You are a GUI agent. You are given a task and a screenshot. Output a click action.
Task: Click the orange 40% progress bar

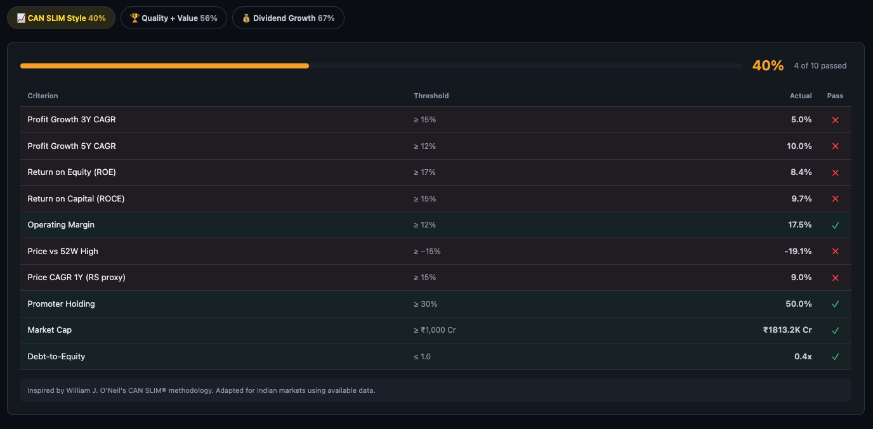[x=164, y=66]
